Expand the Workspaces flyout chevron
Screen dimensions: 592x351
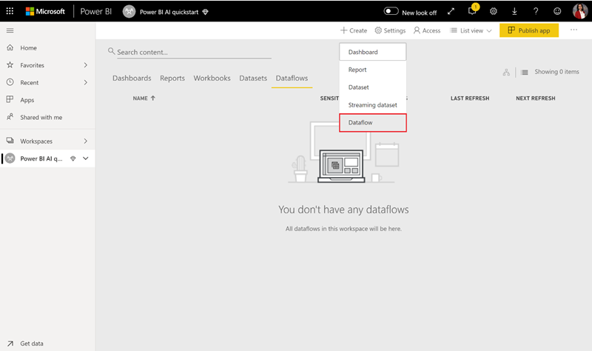point(85,141)
